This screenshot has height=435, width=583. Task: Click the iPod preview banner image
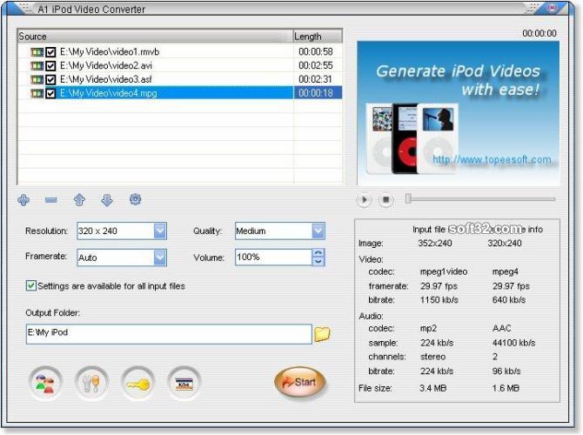coord(458,113)
